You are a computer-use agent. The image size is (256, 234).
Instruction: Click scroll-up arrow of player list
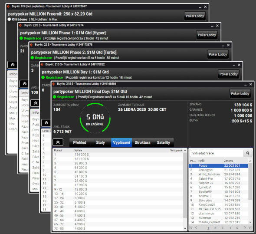(250, 161)
